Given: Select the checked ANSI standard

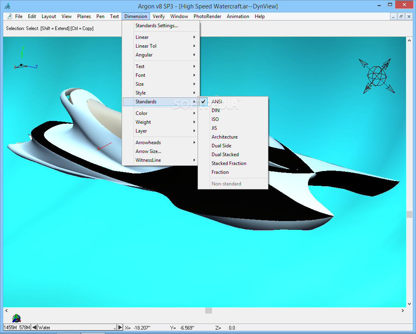Looking at the screenshot, I should click(x=233, y=101).
